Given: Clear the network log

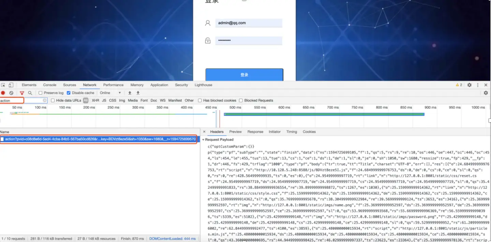Looking at the screenshot, I should pyautogui.click(x=11, y=93).
